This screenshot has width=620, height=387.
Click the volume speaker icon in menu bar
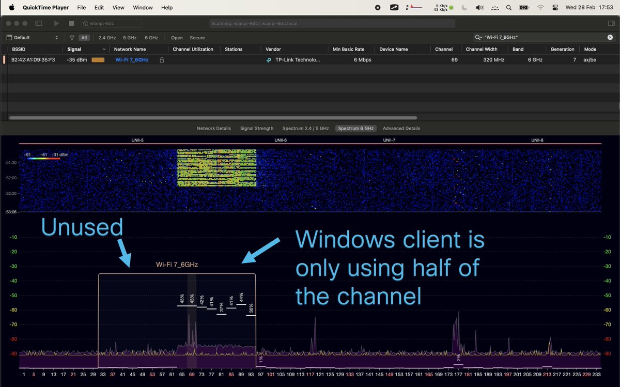479,8
